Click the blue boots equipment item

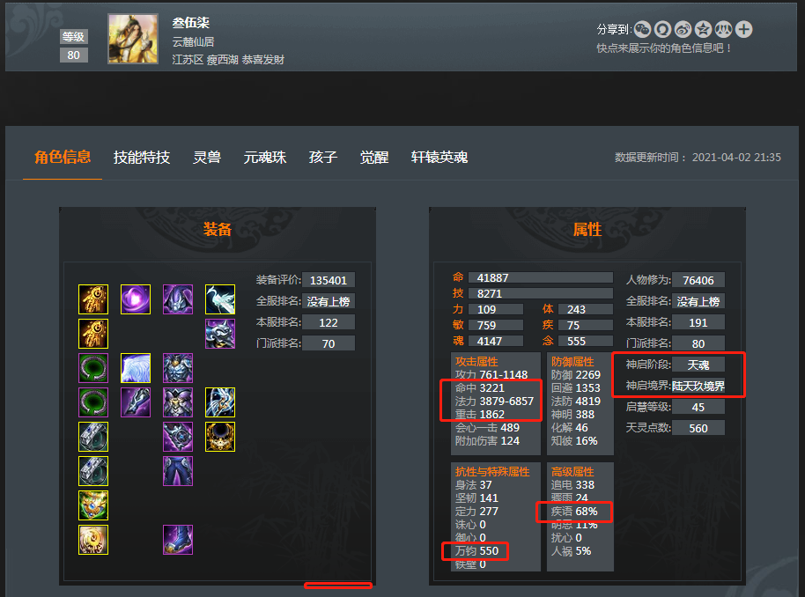coord(178,540)
